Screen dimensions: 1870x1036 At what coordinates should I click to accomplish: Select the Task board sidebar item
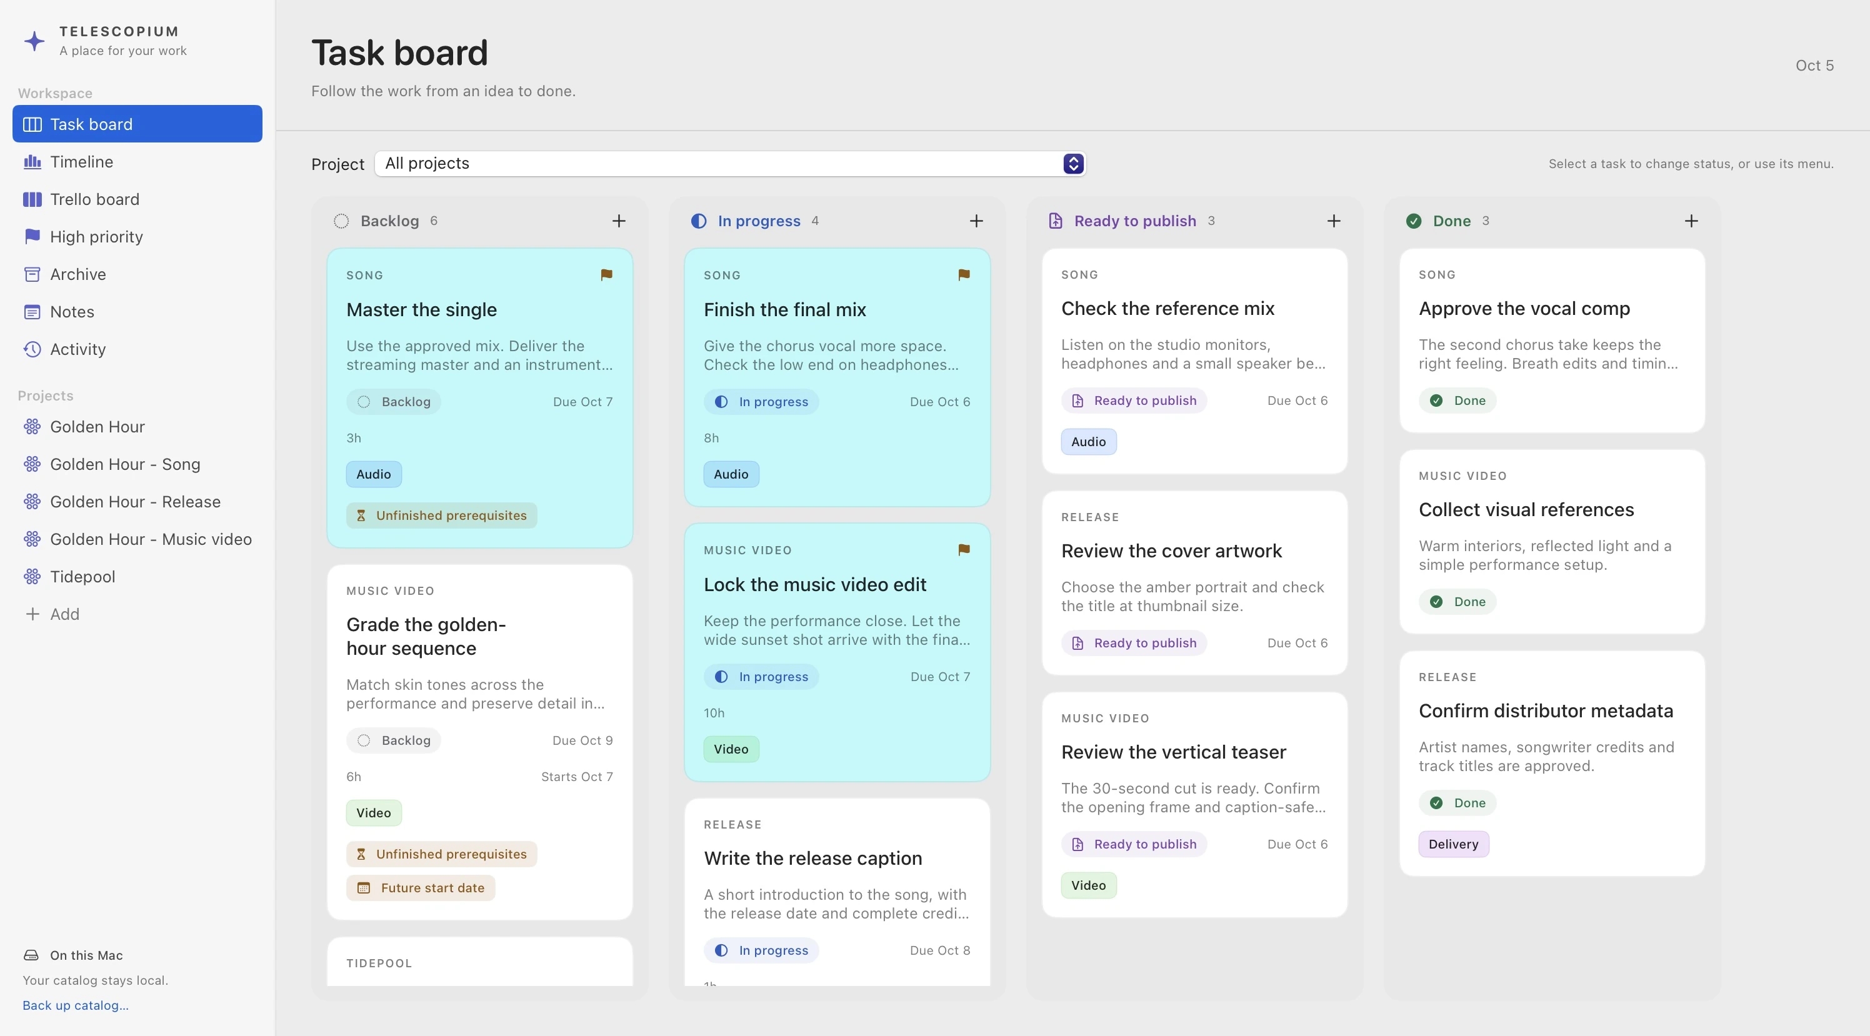point(137,124)
